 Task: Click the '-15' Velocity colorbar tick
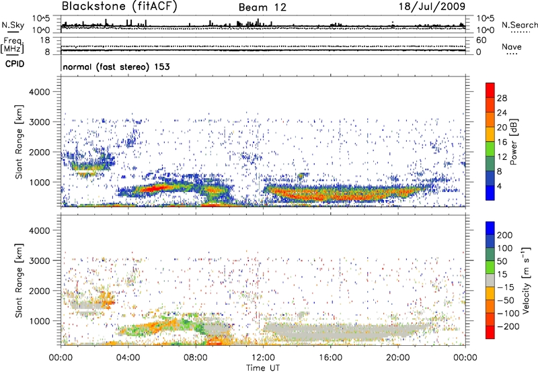click(x=506, y=287)
